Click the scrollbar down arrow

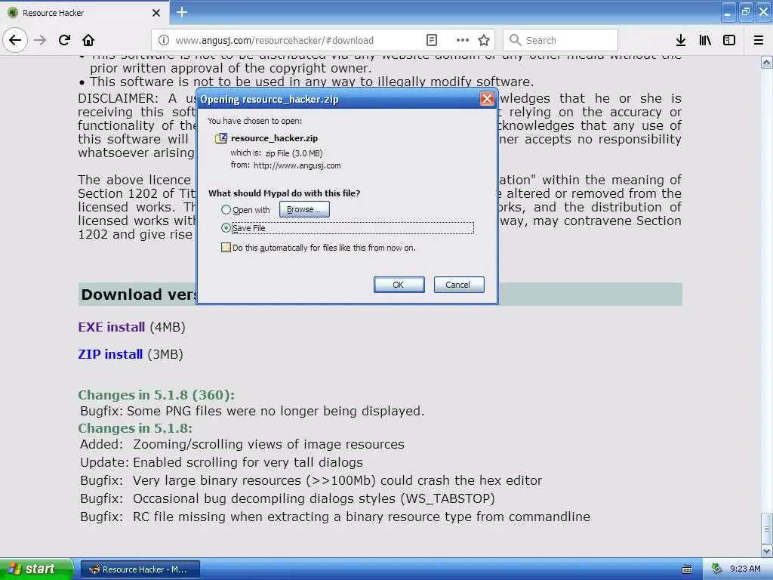click(x=767, y=551)
